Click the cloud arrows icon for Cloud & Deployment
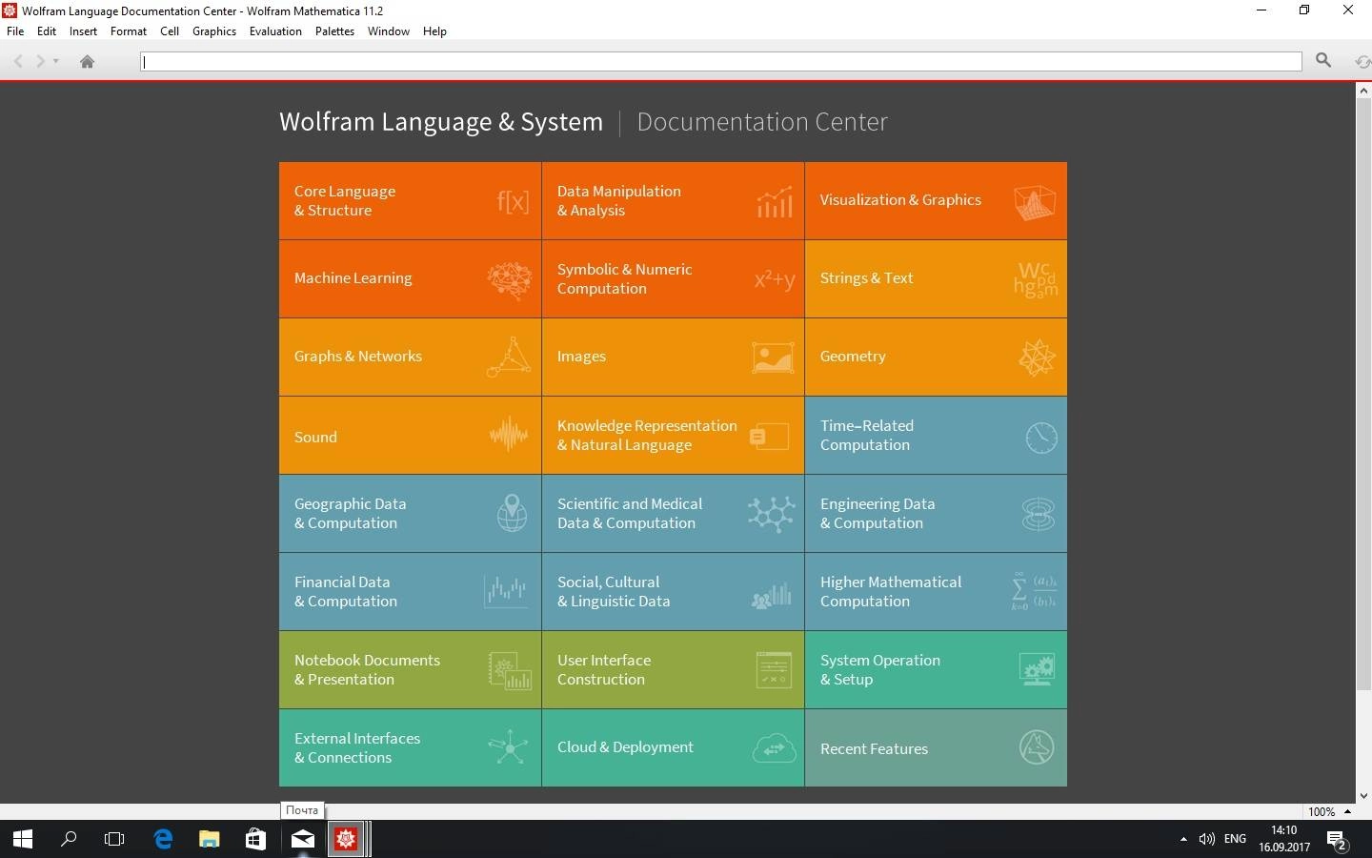1372x858 pixels. tap(775, 748)
